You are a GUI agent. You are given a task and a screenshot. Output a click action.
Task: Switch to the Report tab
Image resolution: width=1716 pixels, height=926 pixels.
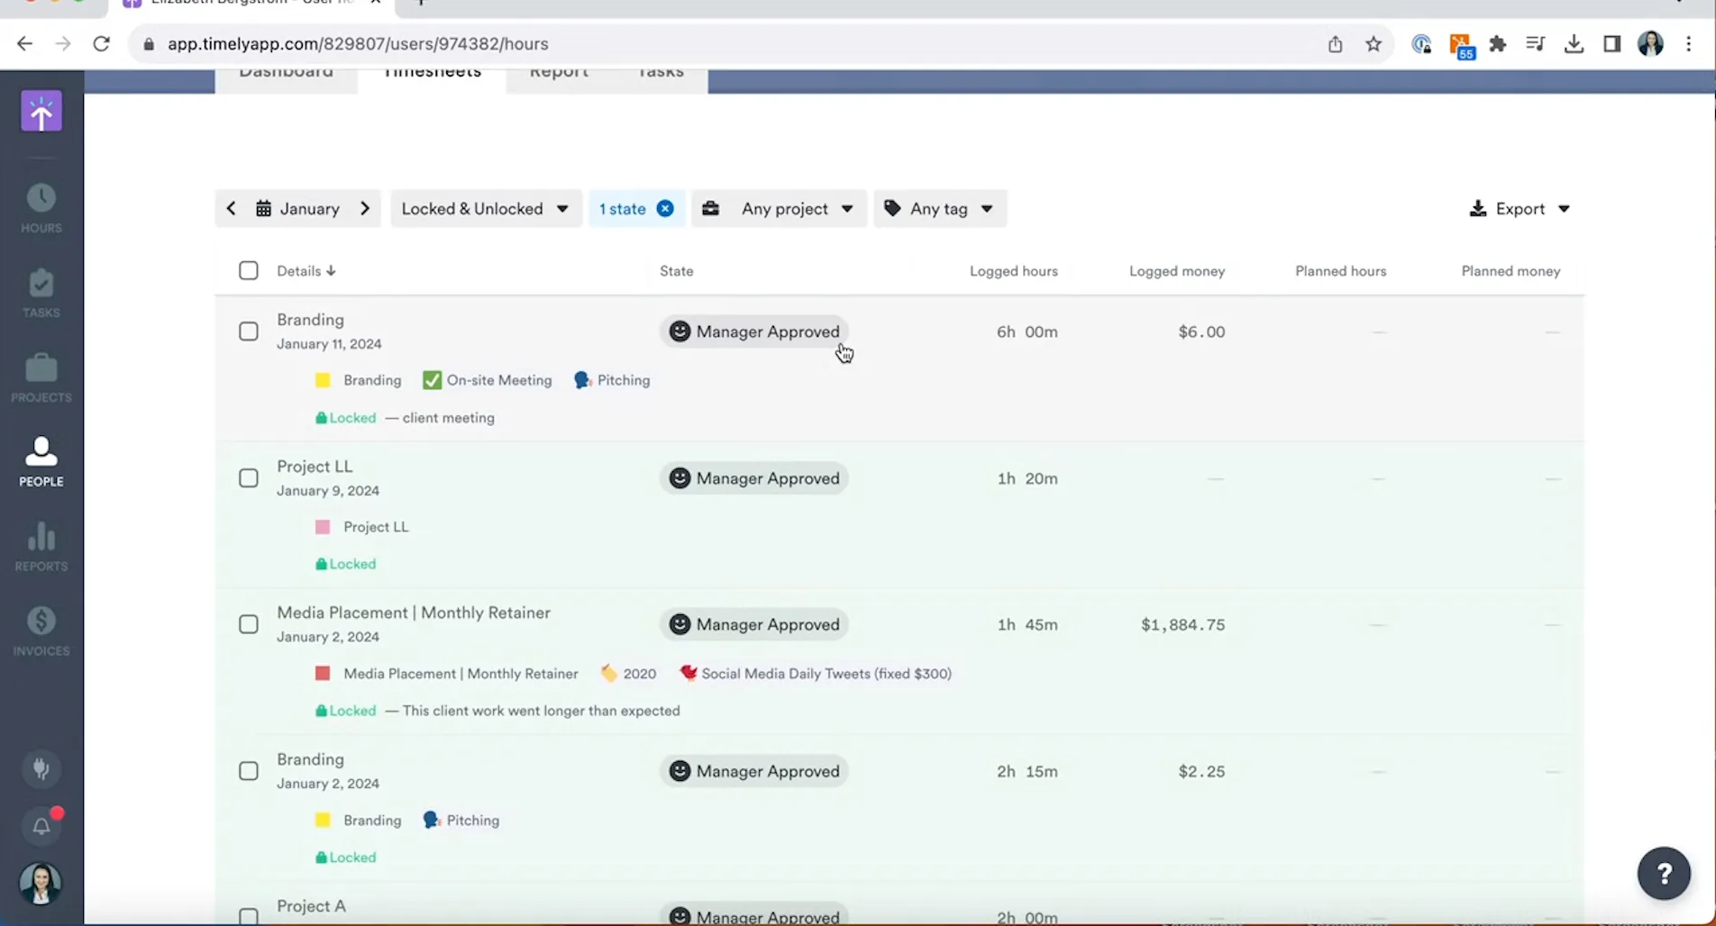coord(559,74)
